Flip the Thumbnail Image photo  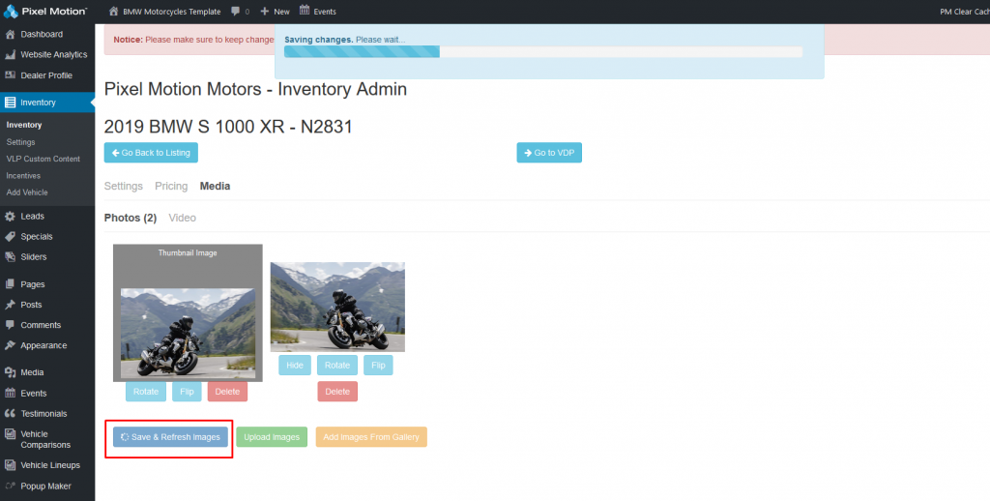click(x=187, y=392)
